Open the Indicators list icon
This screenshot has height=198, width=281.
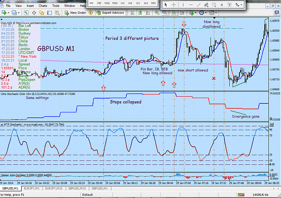pyautogui.click(x=192, y=13)
